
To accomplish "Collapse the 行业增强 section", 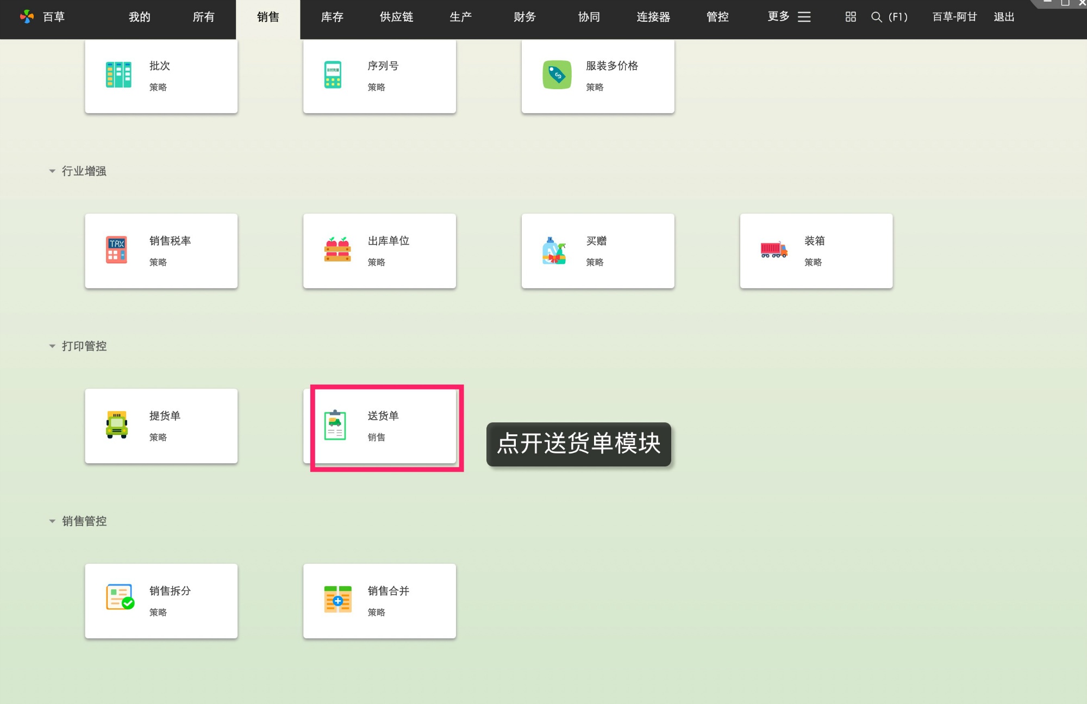I will coord(52,171).
